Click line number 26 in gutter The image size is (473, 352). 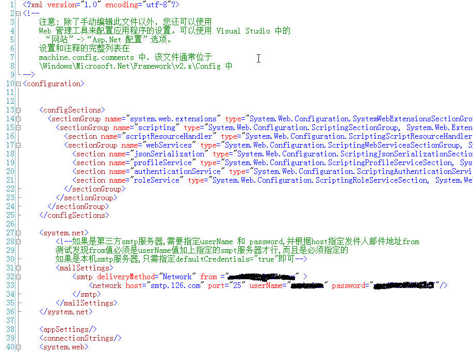[10, 224]
